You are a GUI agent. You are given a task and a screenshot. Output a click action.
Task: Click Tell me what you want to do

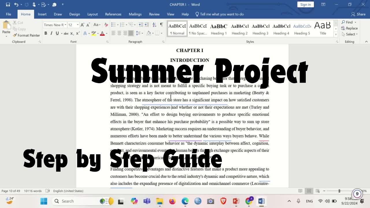click(x=219, y=14)
